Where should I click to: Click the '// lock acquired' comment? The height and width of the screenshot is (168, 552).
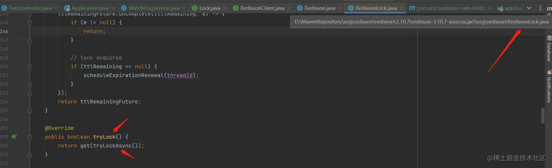click(x=96, y=57)
